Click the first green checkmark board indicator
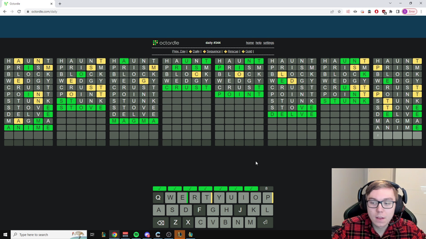The image size is (426, 239). 160,189
